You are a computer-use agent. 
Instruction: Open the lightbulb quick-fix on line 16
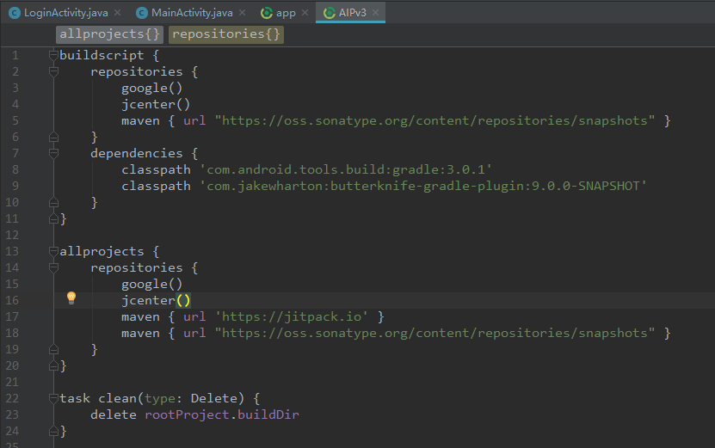click(x=71, y=298)
